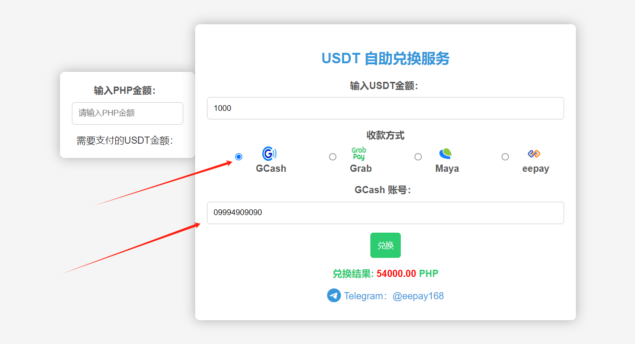The image size is (635, 344).
Task: Click the GCash logo icon
Action: pyautogui.click(x=269, y=154)
